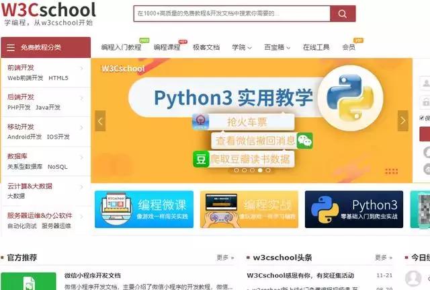Open the 关系型数据库 link
The image size is (430, 290).
(25, 167)
